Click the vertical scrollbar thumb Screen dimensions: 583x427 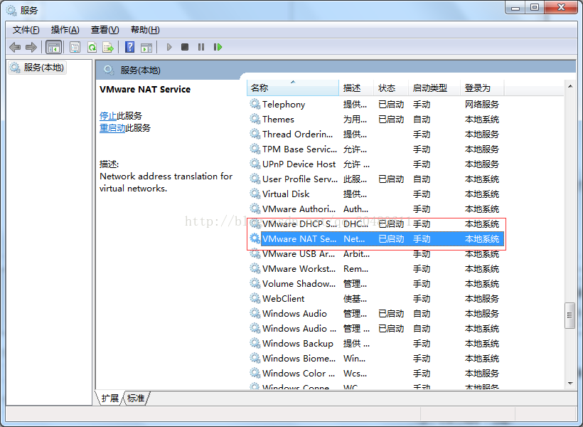click(x=569, y=315)
